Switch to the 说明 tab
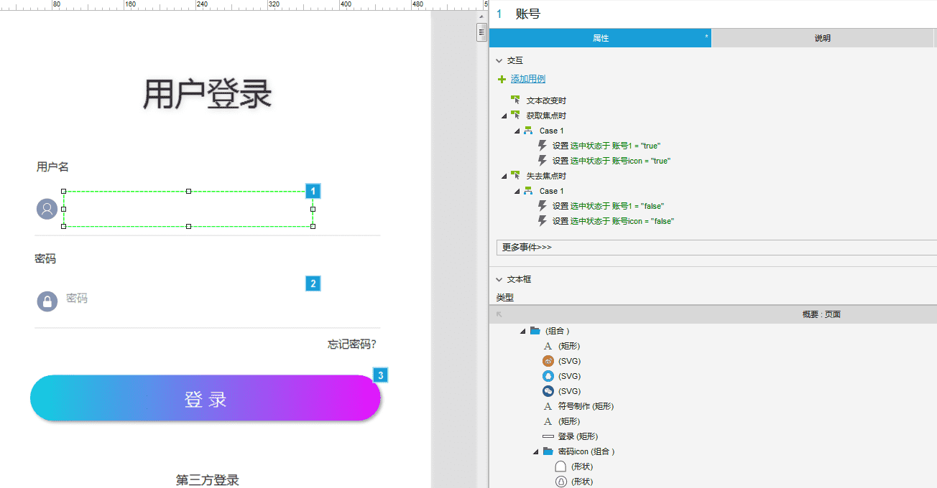The image size is (937, 488). pyautogui.click(x=822, y=38)
